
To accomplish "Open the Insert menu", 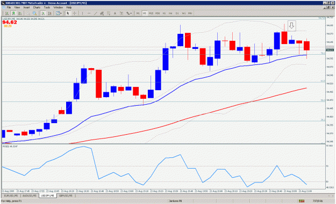I will [x=26, y=8].
